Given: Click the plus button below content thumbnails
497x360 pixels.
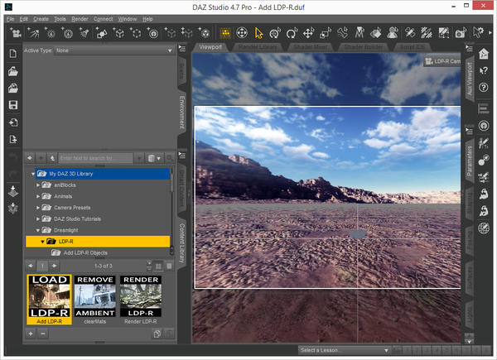Looking at the screenshot, I should coord(31,333).
